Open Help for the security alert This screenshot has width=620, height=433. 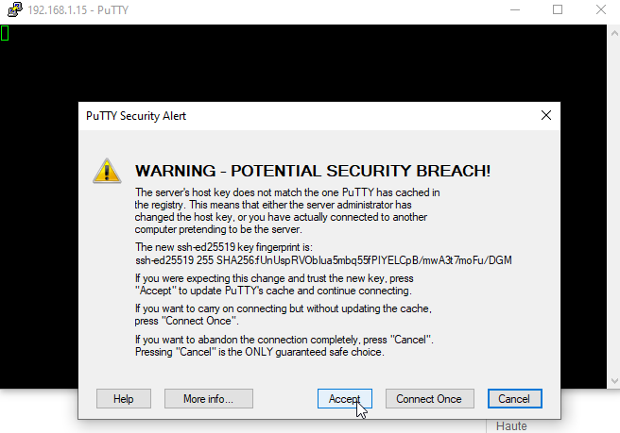tap(124, 399)
